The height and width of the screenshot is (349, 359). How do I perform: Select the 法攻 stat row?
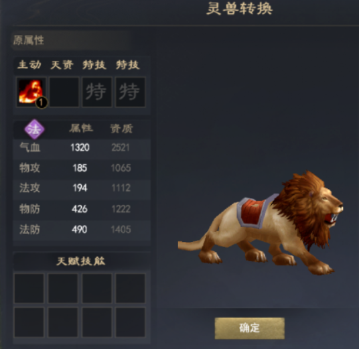(x=82, y=188)
